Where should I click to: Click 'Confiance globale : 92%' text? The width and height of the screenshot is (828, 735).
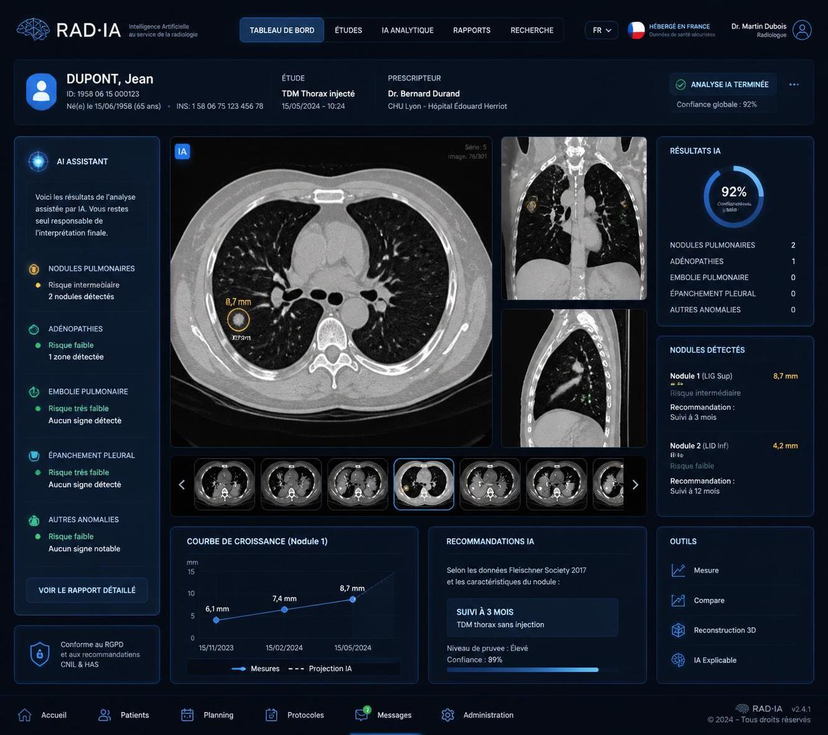pyautogui.click(x=717, y=105)
